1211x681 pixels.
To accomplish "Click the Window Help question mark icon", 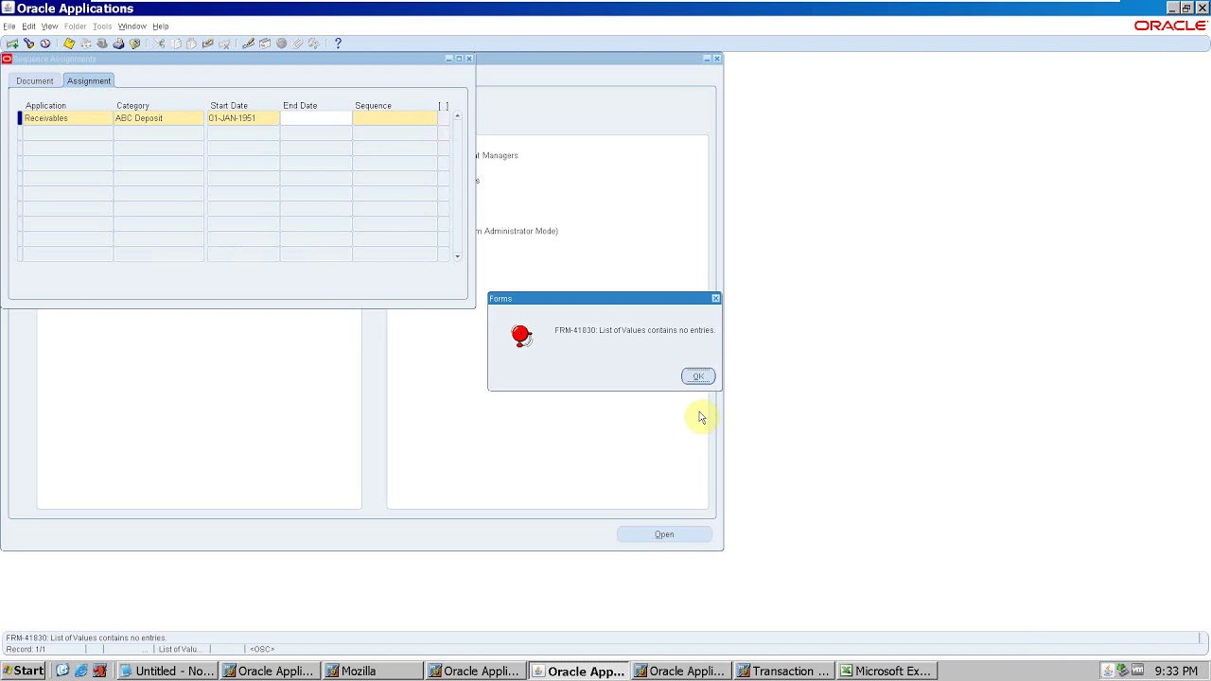I will (x=338, y=44).
